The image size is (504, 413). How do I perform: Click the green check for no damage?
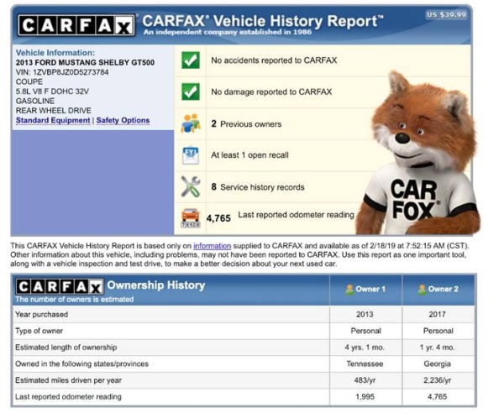click(191, 91)
